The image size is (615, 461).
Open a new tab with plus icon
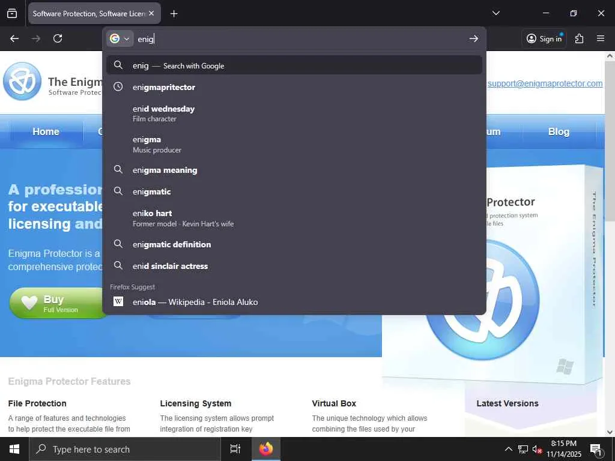174,14
